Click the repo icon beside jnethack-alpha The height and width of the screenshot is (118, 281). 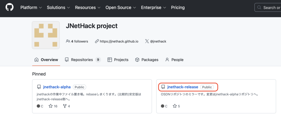pyautogui.click(x=39, y=87)
